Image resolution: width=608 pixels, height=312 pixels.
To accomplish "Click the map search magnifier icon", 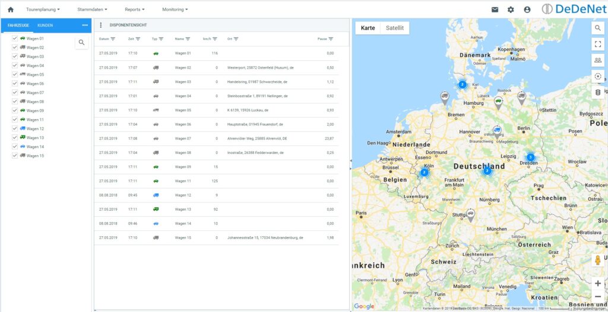I will pyautogui.click(x=597, y=28).
